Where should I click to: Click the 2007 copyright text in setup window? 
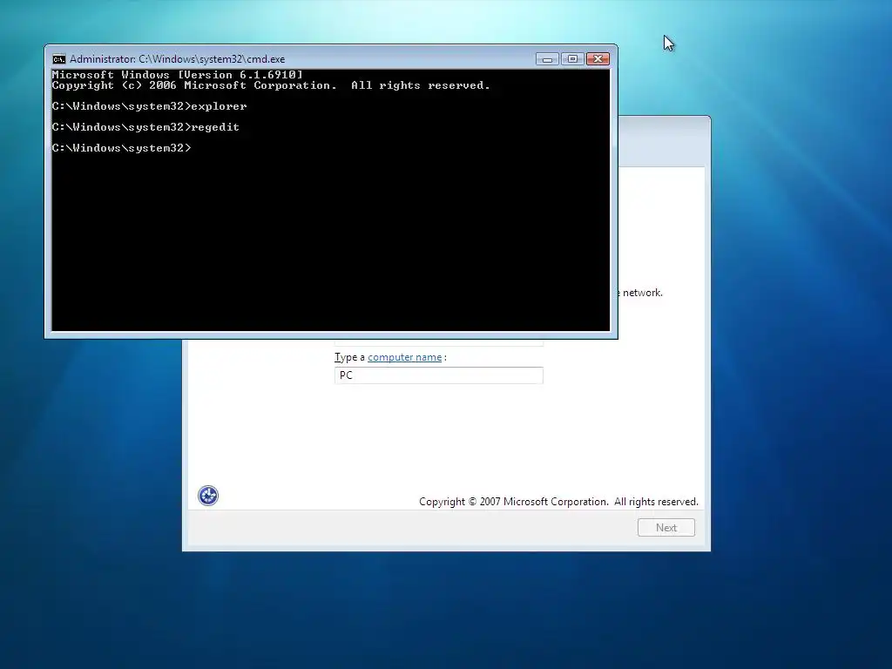coord(558,502)
